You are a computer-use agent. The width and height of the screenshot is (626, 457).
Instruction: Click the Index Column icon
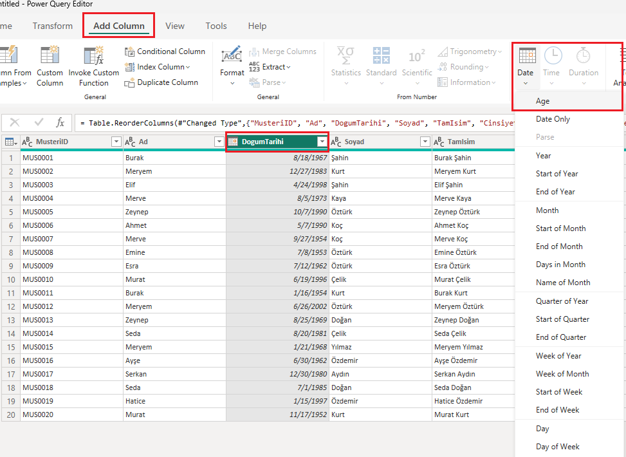click(x=129, y=67)
